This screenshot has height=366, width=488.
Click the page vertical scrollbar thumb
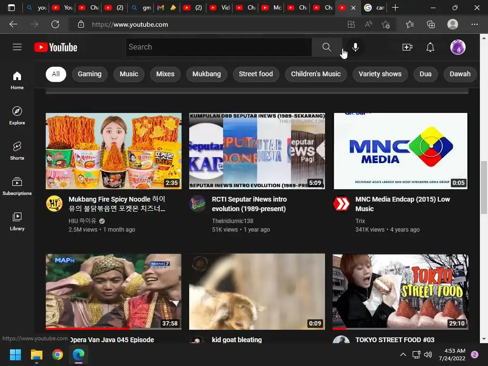484,187
